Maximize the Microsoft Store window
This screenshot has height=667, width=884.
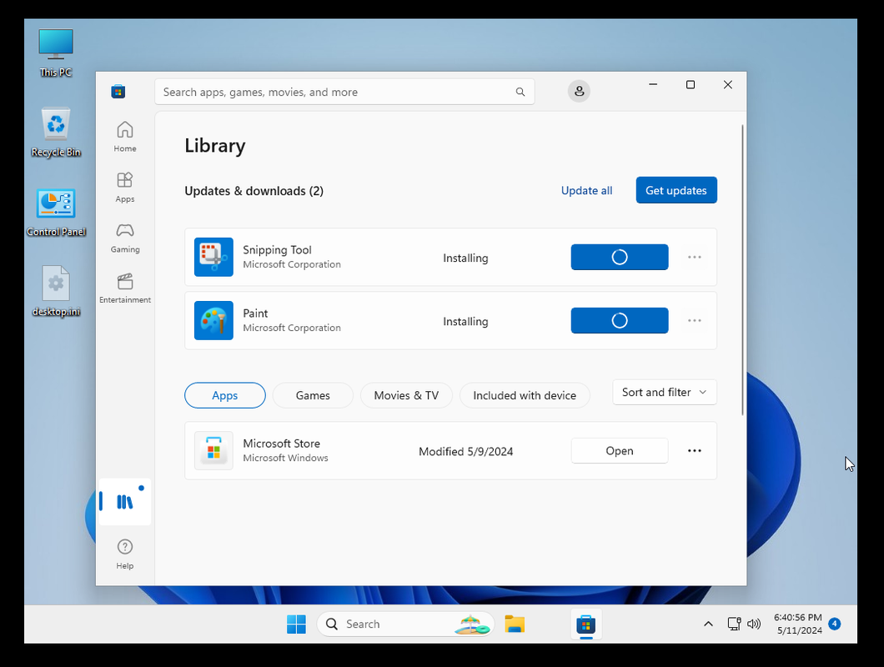pos(690,84)
